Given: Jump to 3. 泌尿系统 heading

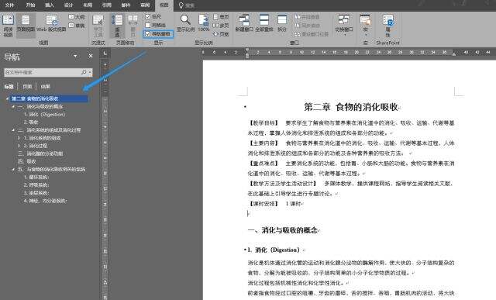Looking at the screenshot, I should tap(36, 193).
